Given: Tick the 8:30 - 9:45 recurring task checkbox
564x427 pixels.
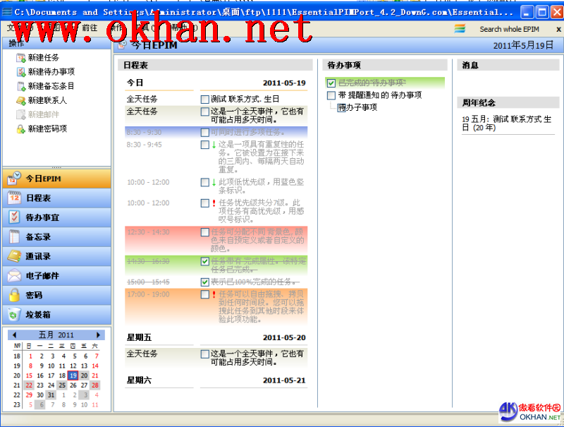Looking at the screenshot, I should point(204,145).
